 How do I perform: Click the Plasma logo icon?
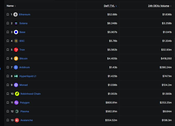(17, 111)
